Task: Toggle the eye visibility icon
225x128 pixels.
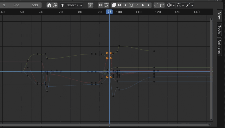Action: point(100,5)
